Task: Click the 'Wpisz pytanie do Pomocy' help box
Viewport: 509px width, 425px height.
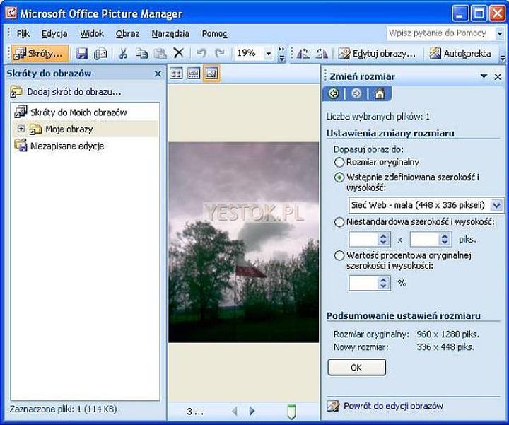Action: pos(440,33)
